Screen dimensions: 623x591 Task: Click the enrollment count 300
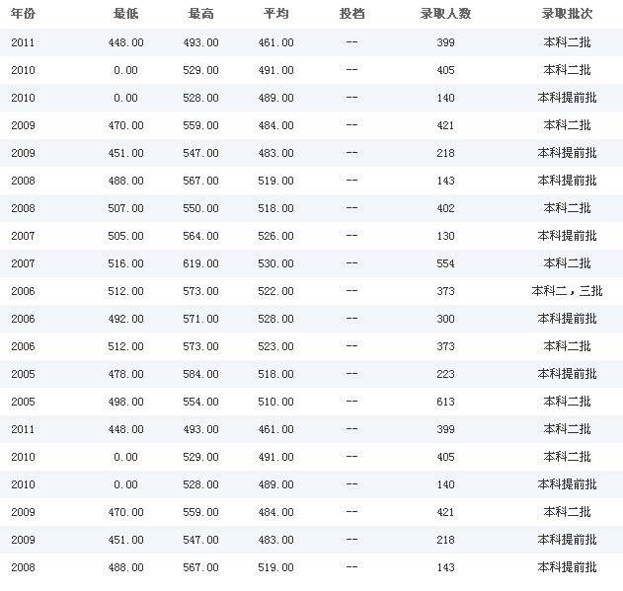click(445, 319)
